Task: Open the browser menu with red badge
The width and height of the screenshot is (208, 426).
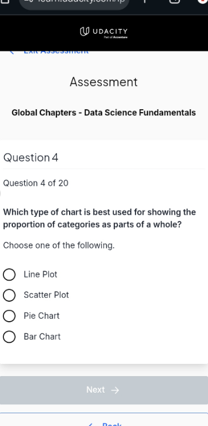Action: coord(202,1)
